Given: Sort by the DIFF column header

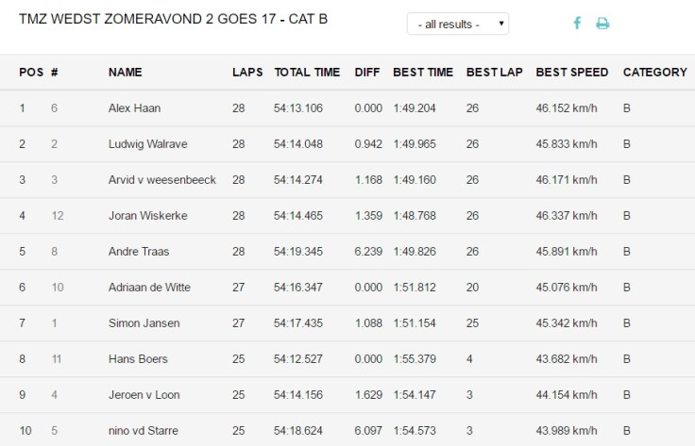Looking at the screenshot, I should 367,72.
